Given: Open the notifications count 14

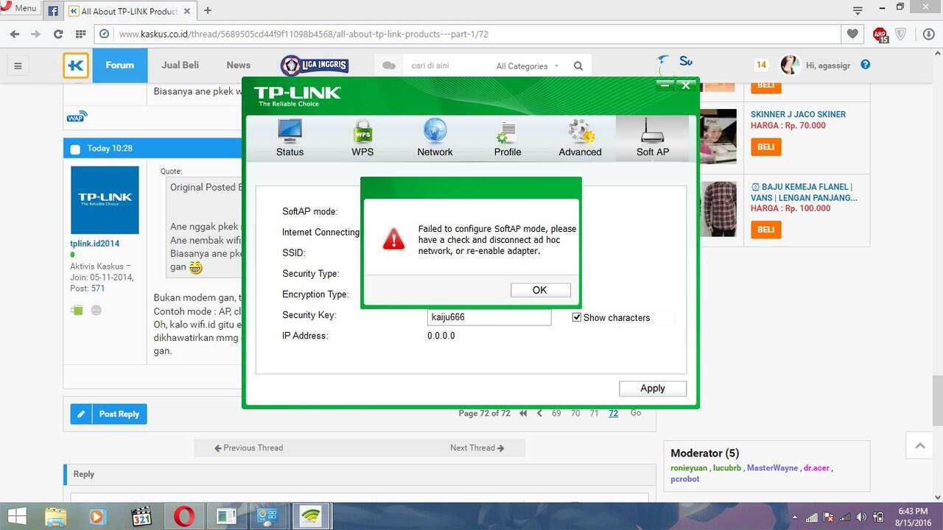Looking at the screenshot, I should [761, 65].
